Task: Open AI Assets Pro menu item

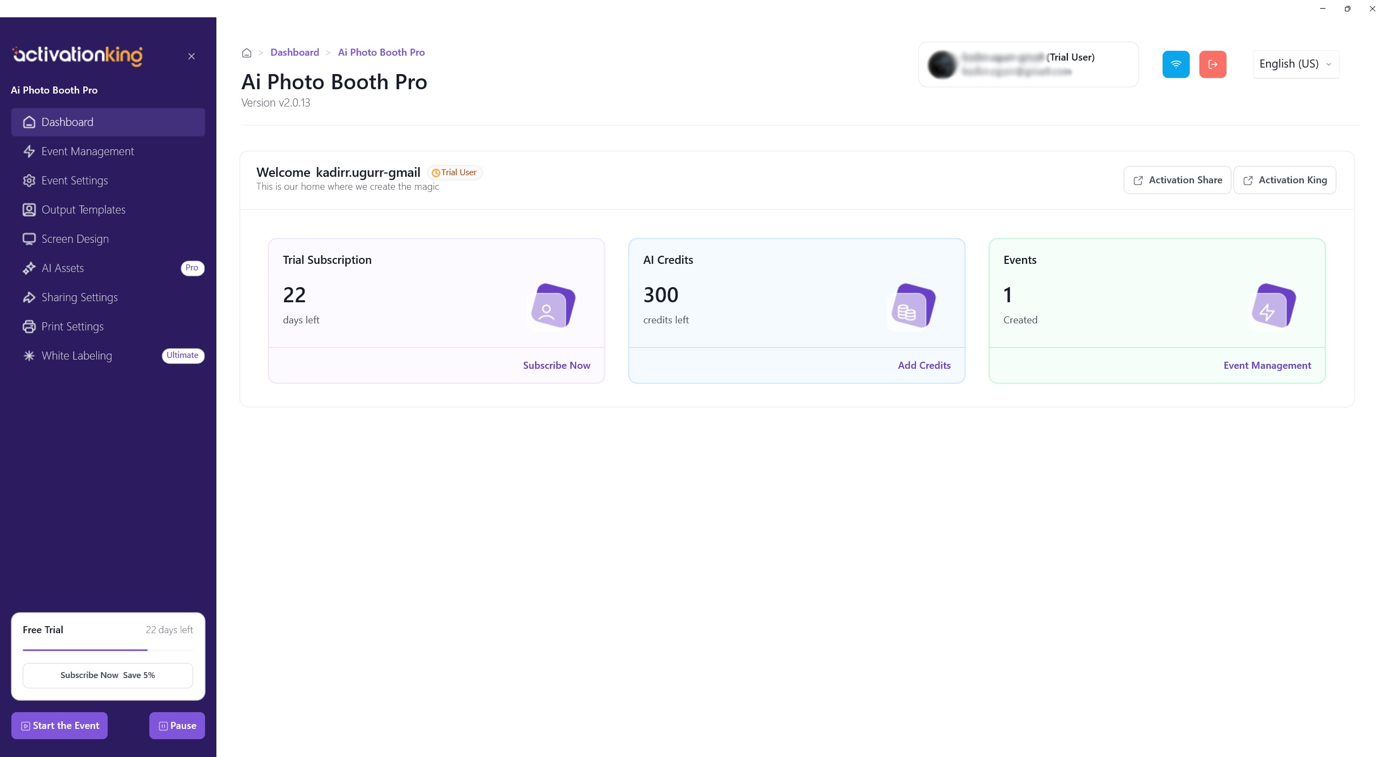Action: click(x=63, y=268)
